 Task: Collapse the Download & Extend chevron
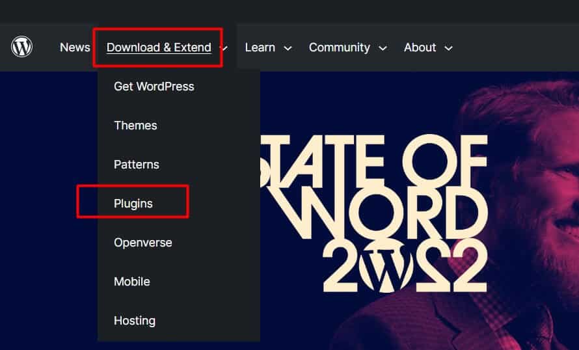point(224,48)
